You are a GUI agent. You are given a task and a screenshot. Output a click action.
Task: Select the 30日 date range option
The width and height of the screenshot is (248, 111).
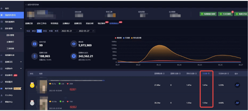point(45,31)
